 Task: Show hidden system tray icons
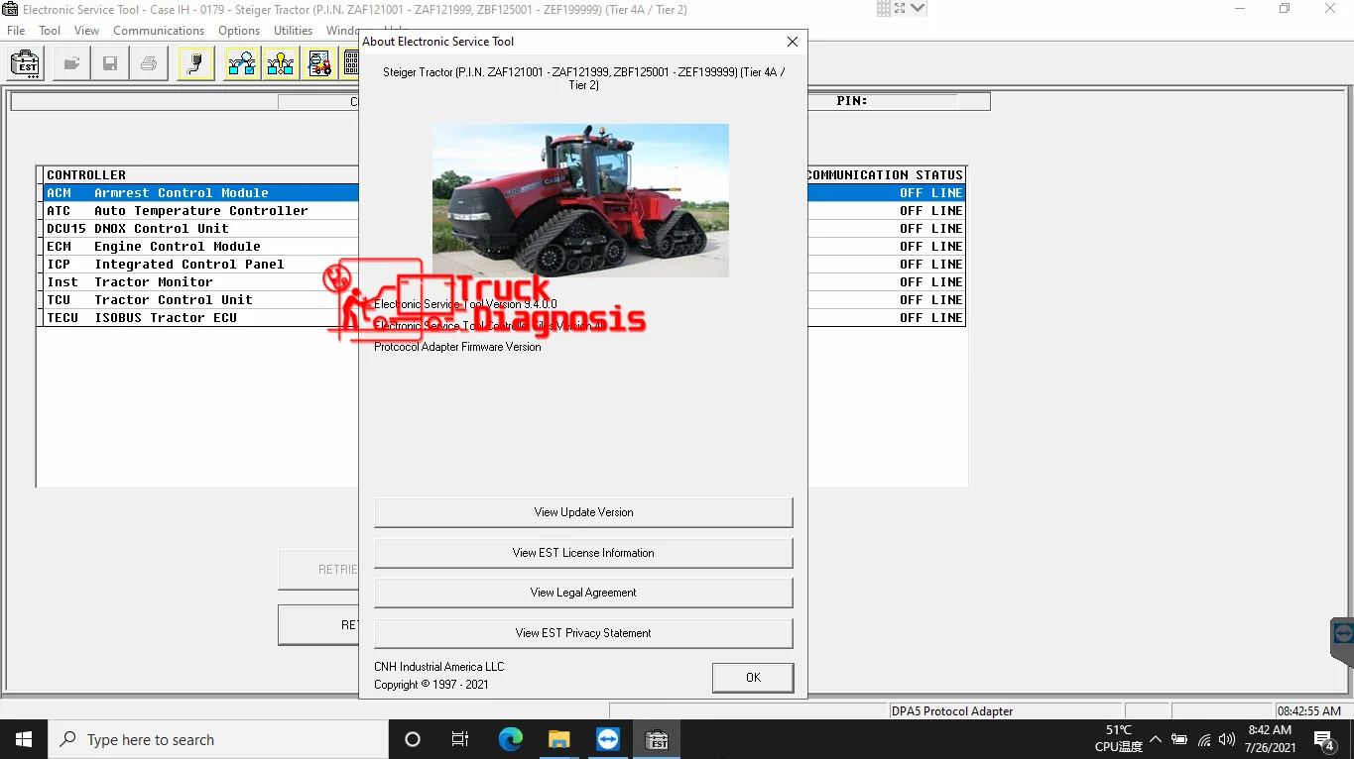(x=1155, y=739)
